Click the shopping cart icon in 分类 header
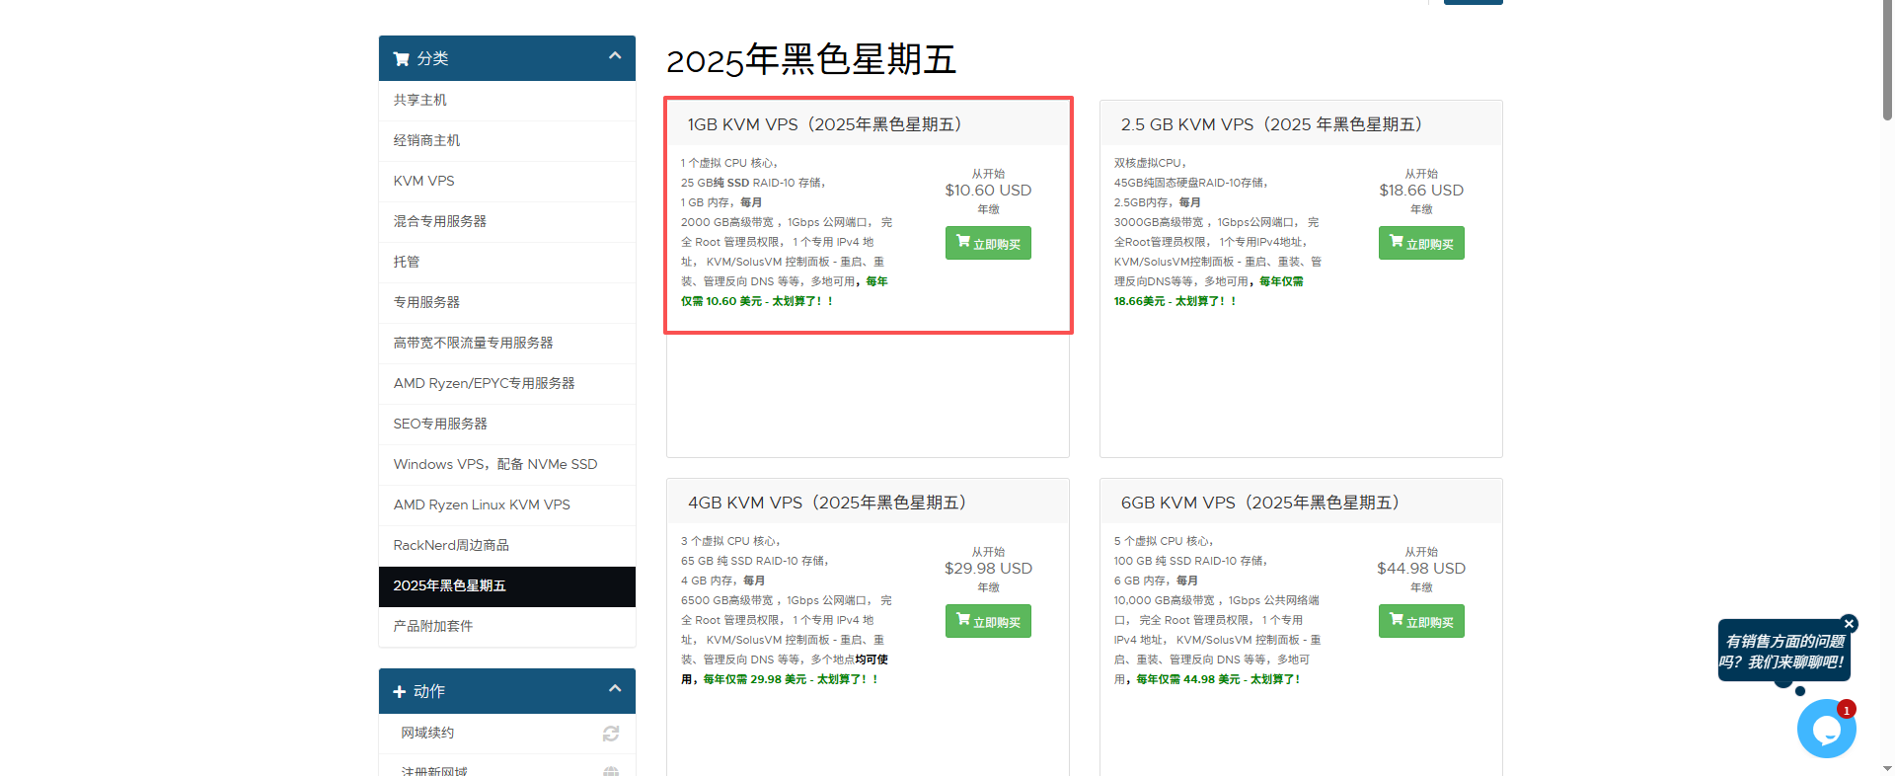Screen dimensions: 1895x776 tap(401, 59)
